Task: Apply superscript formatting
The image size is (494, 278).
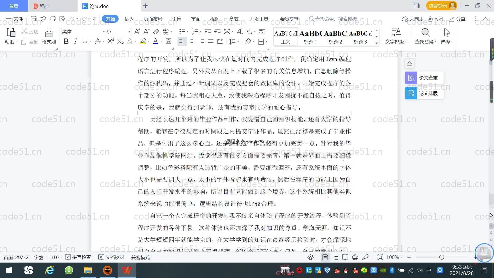Action: (111, 41)
